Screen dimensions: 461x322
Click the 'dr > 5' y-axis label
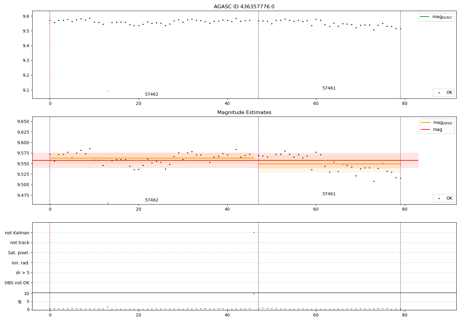[23, 273]
